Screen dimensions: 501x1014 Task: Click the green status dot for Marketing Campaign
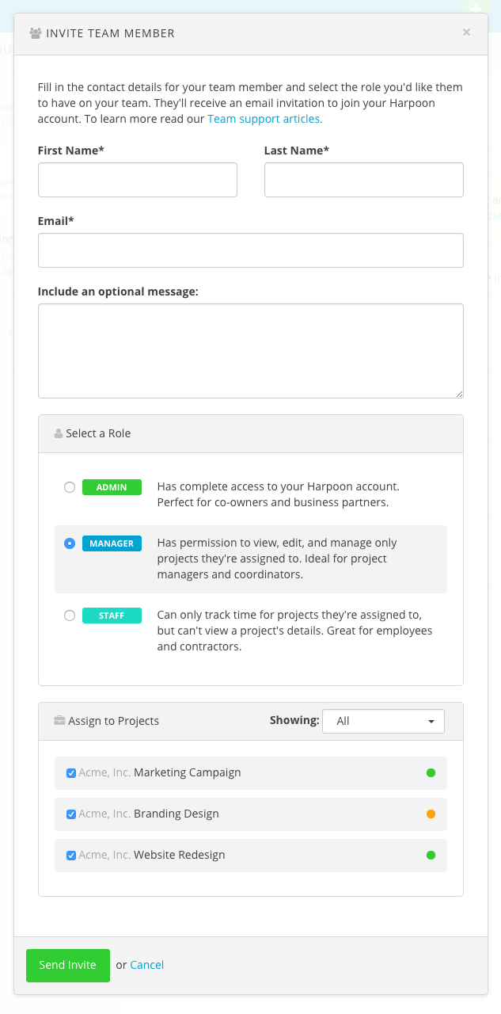[x=431, y=772]
